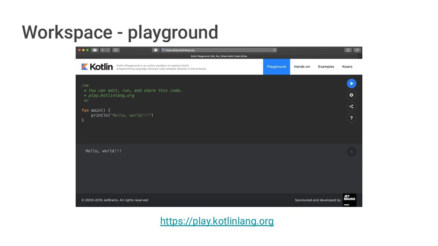
Task: Open the Examples tab
Action: tap(326, 67)
